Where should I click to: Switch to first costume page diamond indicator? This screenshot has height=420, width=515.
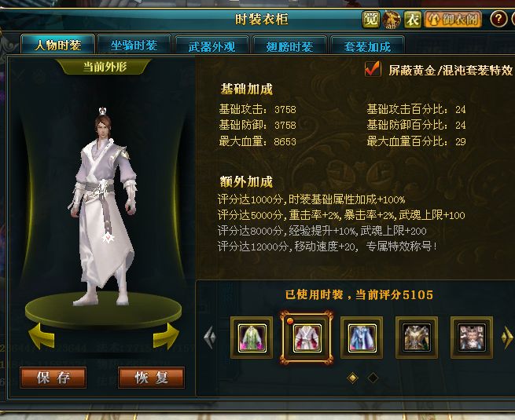pyautogui.click(x=352, y=378)
